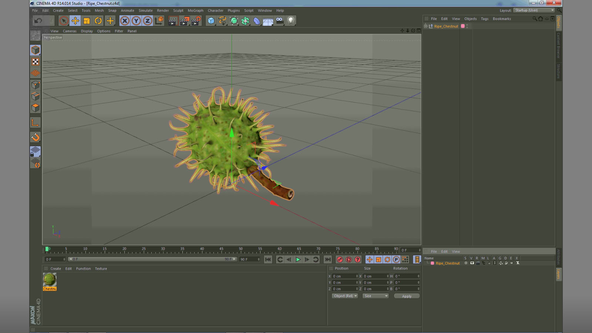Open the Size mode dropdown
Image resolution: width=592 pixels, height=333 pixels.
point(376,296)
